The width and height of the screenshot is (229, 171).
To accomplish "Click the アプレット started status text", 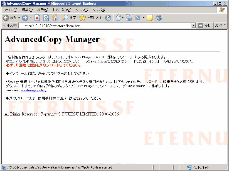I will tap(60, 167).
